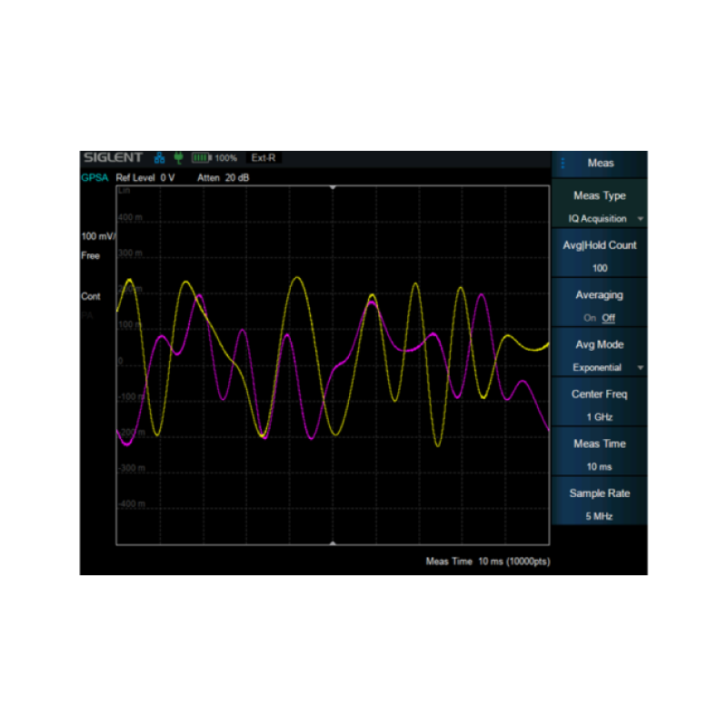This screenshot has height=727, width=727.
Task: Click the SIGLENT logo
Action: click(113, 157)
